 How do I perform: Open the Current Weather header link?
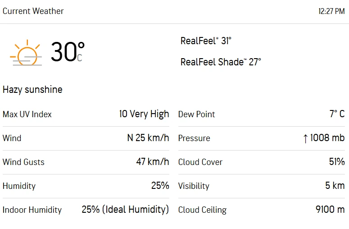click(x=33, y=11)
